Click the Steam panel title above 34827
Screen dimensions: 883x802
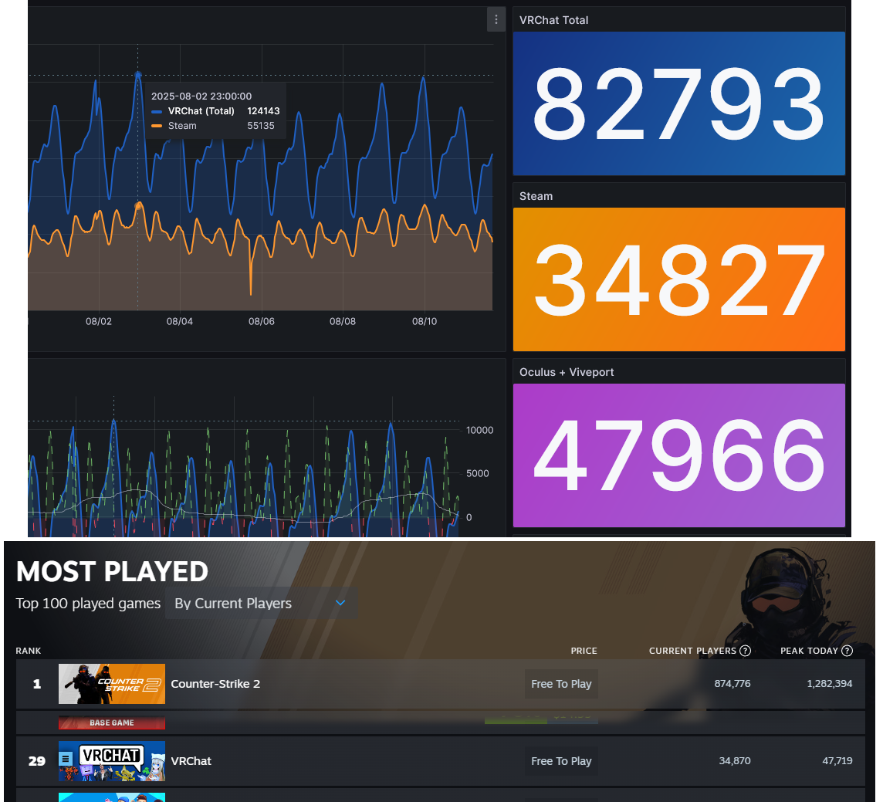pos(536,196)
